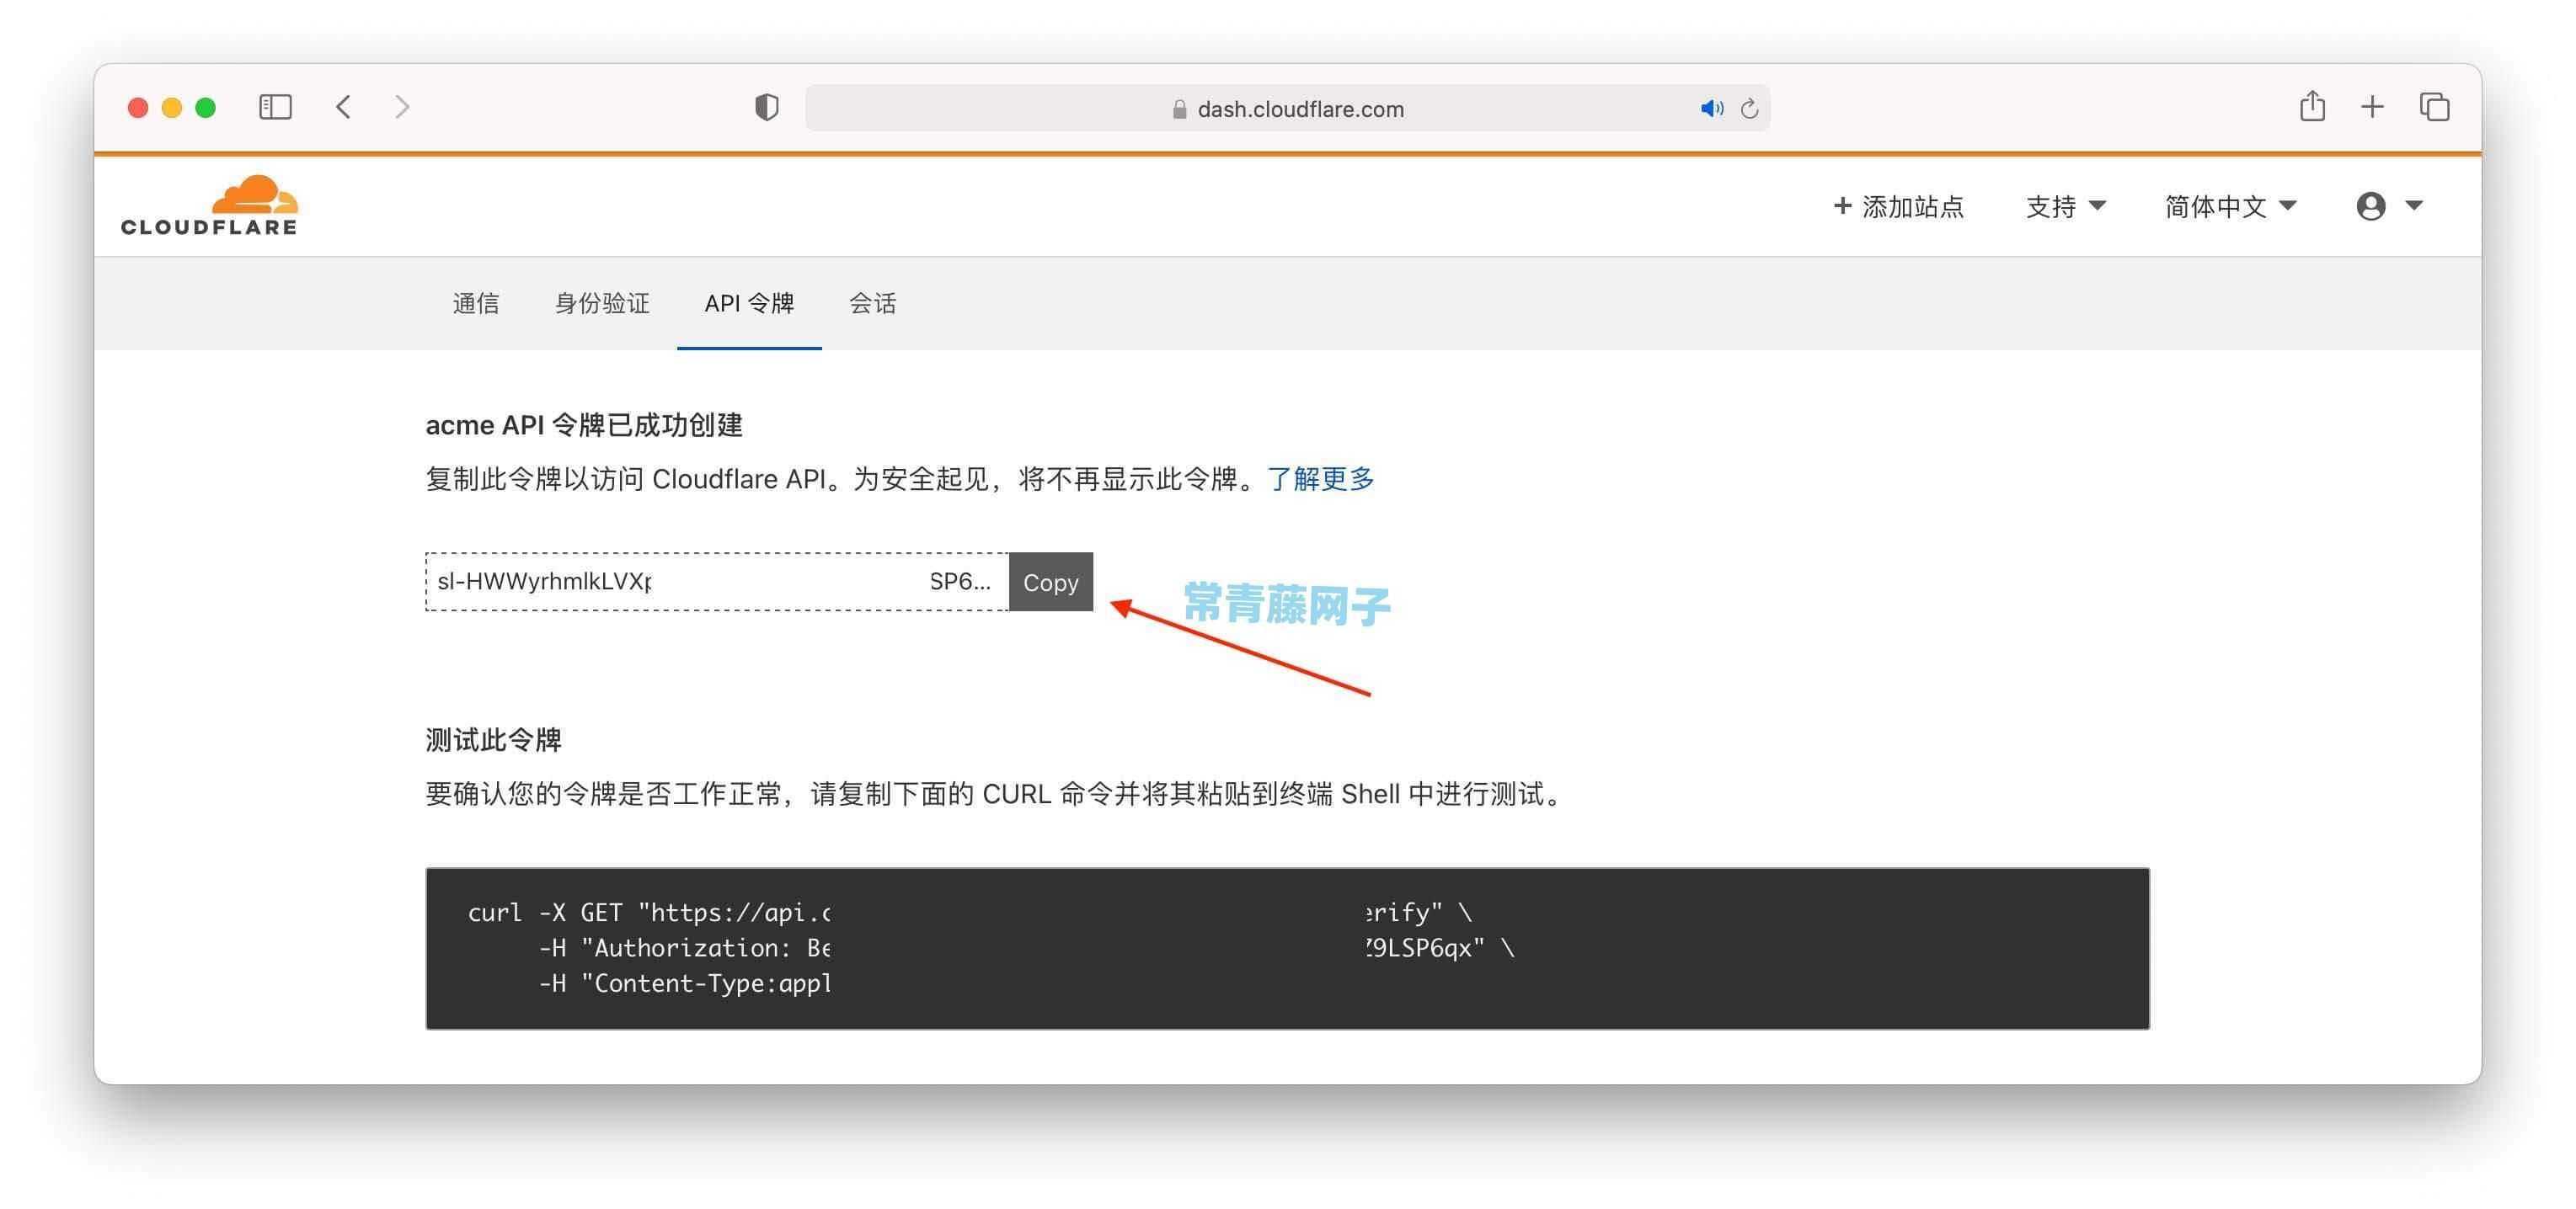Click heading 'acme API 令牌已成功创建'
The height and width of the screenshot is (1209, 2576).
click(584, 424)
